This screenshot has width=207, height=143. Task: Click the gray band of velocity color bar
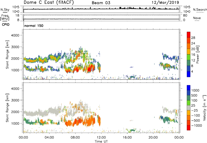[x=189, y=108]
